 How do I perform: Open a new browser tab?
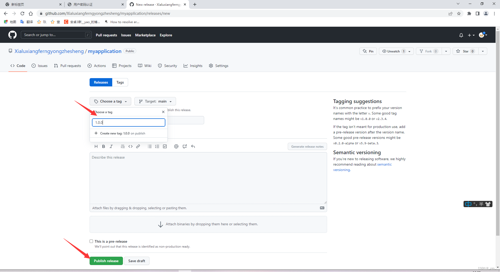195,4
